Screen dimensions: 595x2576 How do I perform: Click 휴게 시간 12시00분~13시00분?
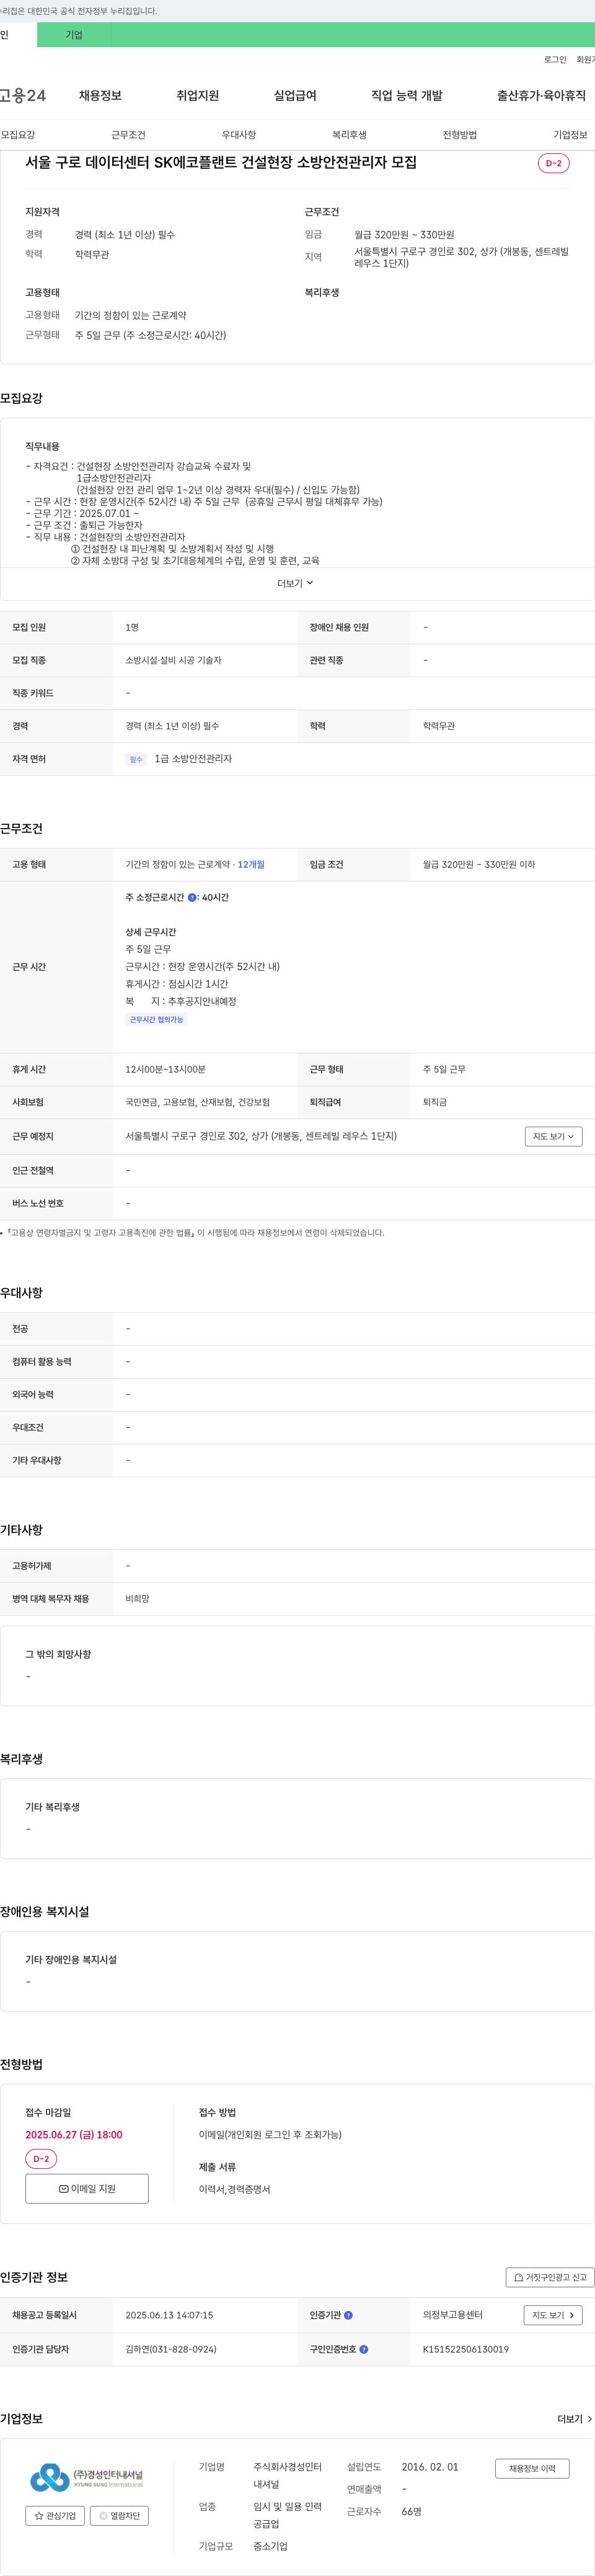coord(165,1069)
